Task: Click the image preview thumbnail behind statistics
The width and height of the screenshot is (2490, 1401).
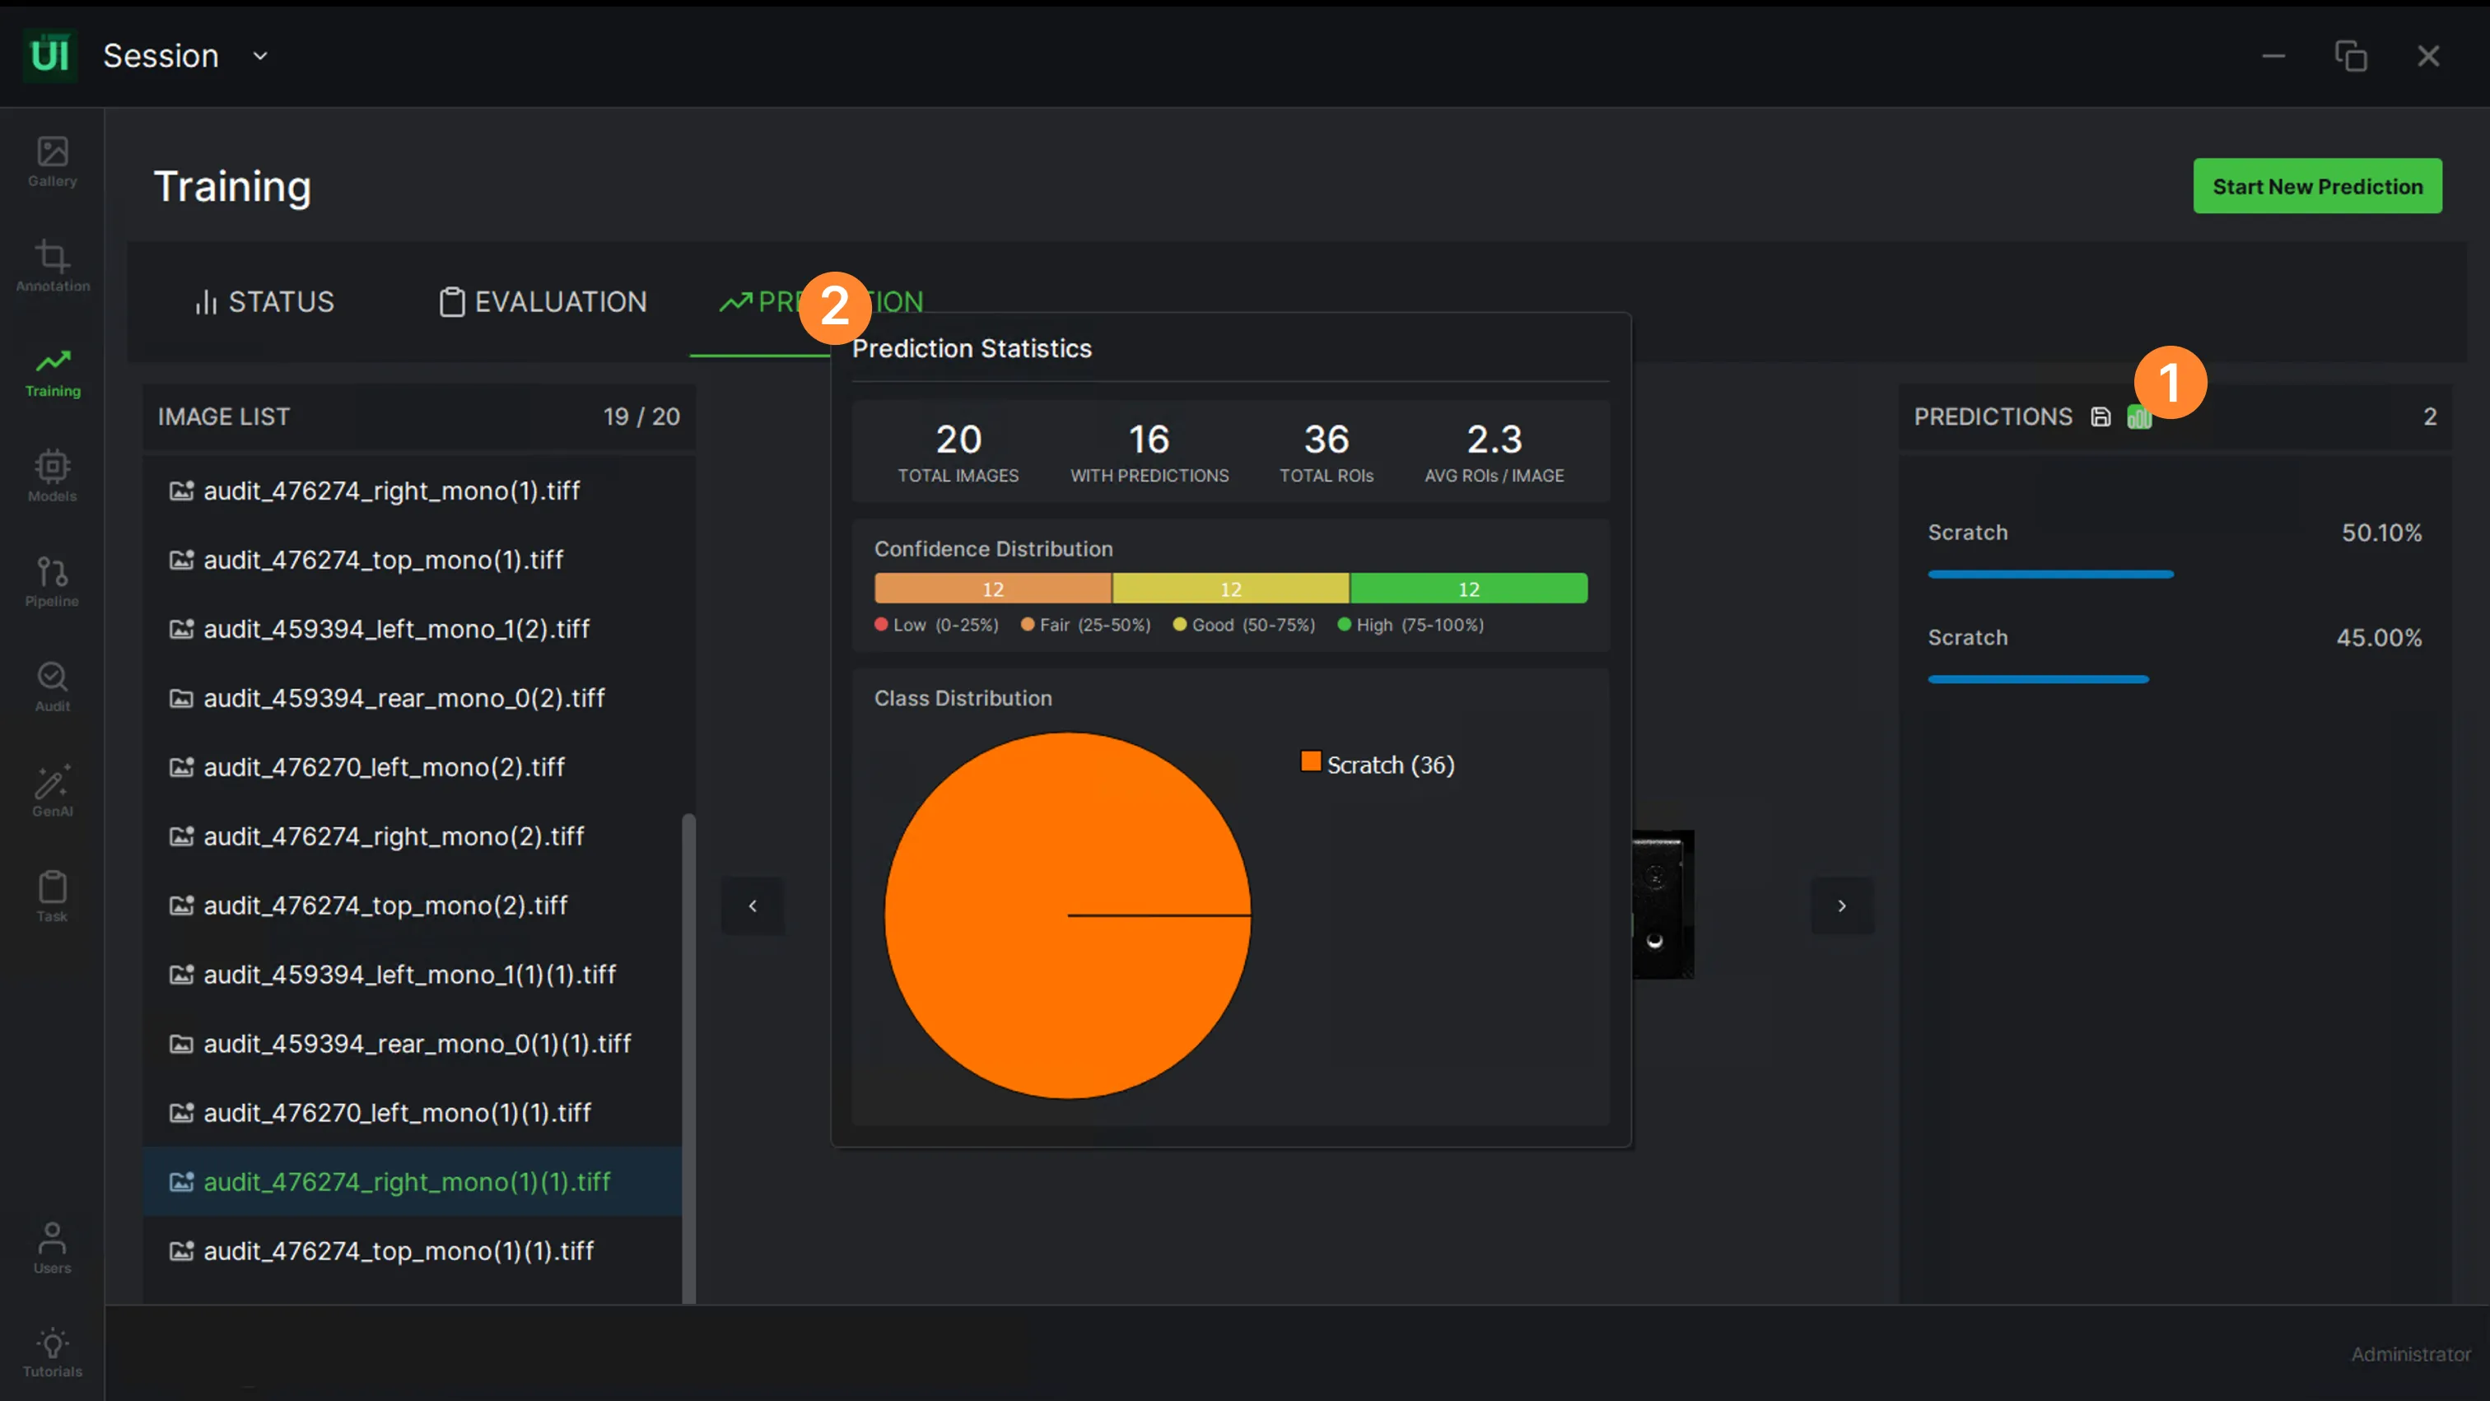Action: (1662, 905)
